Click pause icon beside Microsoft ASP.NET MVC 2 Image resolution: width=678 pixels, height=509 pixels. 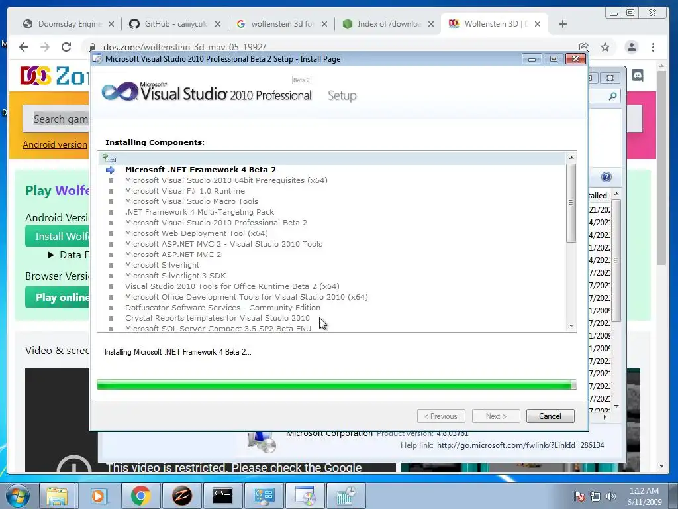(x=111, y=254)
